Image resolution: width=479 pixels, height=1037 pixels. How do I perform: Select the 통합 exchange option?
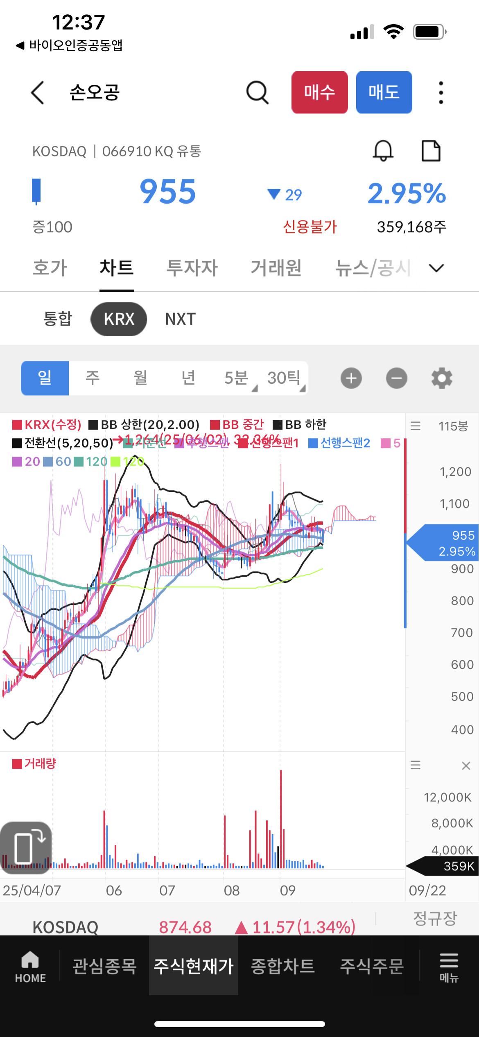click(x=58, y=319)
